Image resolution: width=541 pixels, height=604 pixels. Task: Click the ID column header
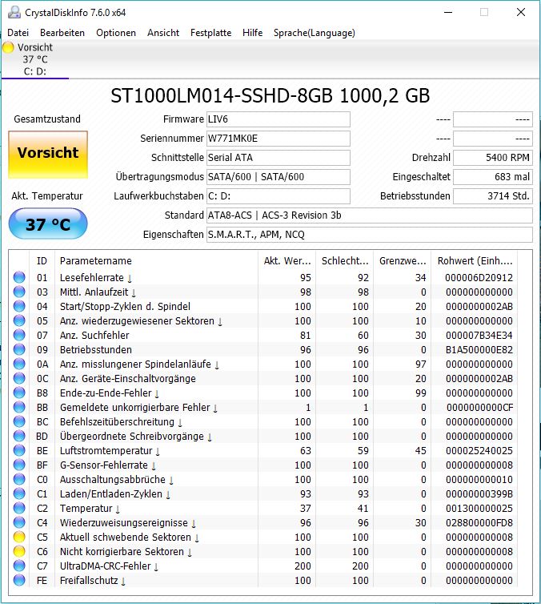[x=42, y=261]
